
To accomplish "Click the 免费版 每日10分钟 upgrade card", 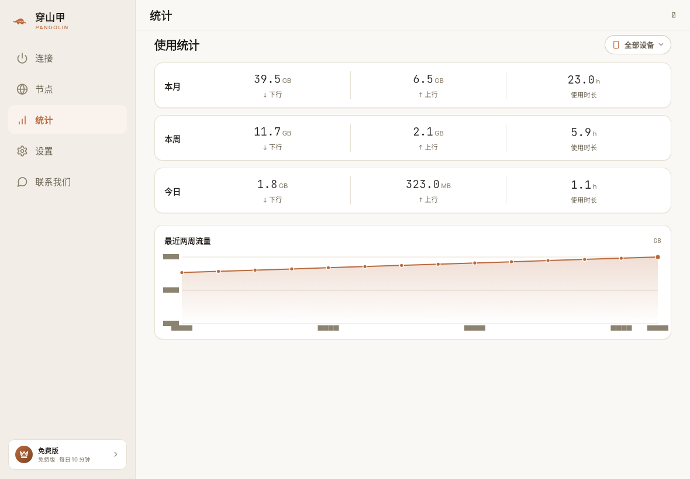I will coord(67,454).
